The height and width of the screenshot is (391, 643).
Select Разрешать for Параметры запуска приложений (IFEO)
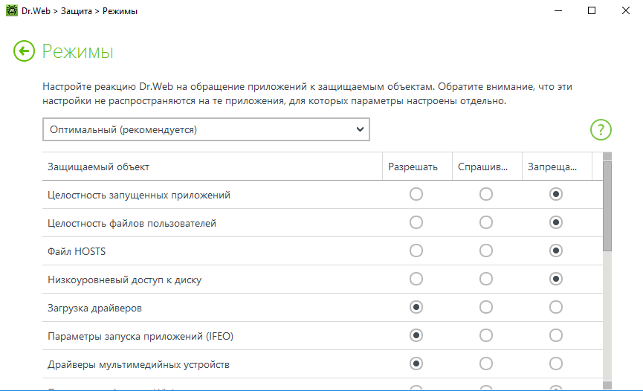(x=416, y=335)
